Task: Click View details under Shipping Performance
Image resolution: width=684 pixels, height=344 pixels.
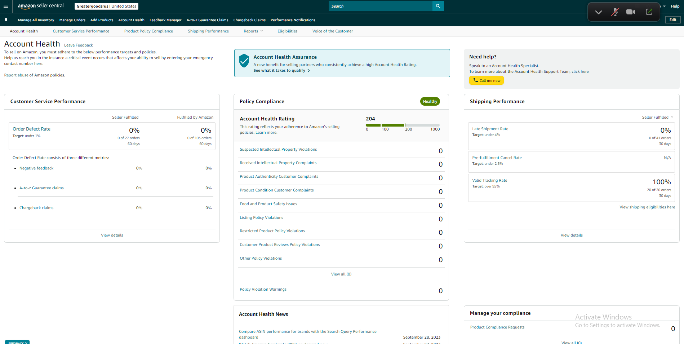Action: [x=572, y=235]
